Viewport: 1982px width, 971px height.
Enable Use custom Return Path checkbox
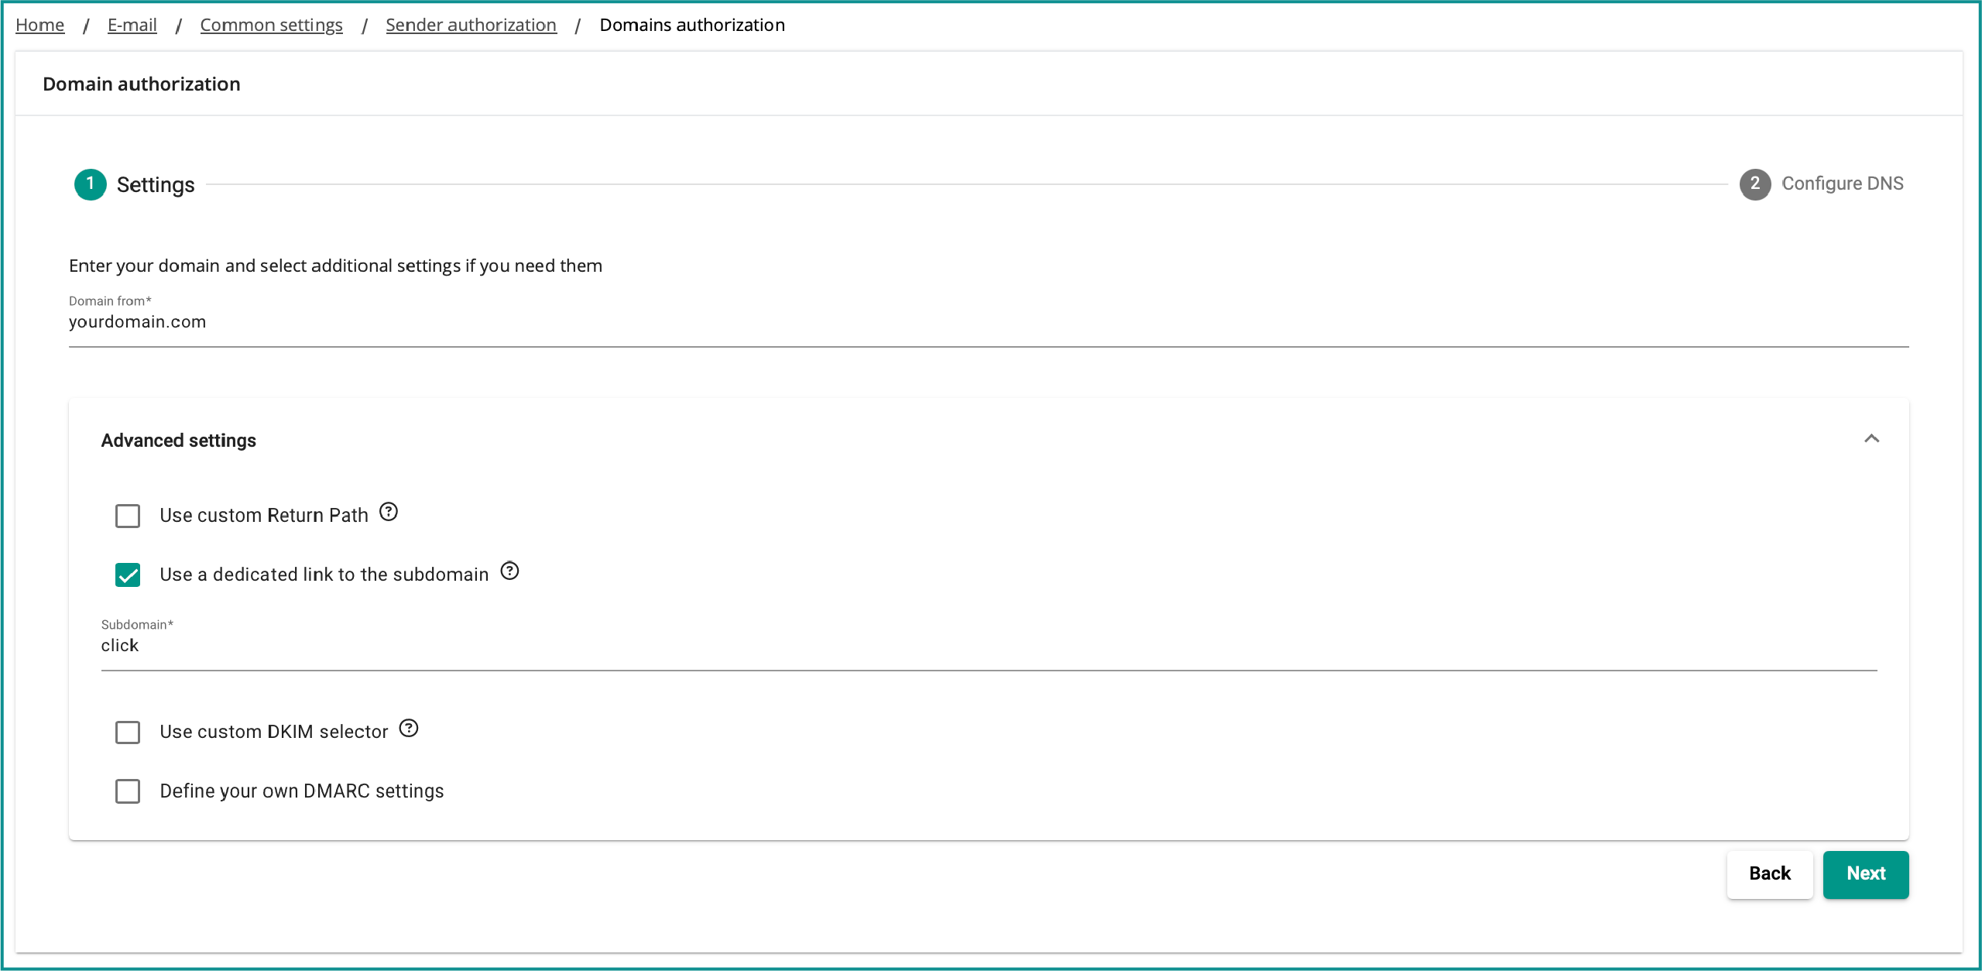128,516
